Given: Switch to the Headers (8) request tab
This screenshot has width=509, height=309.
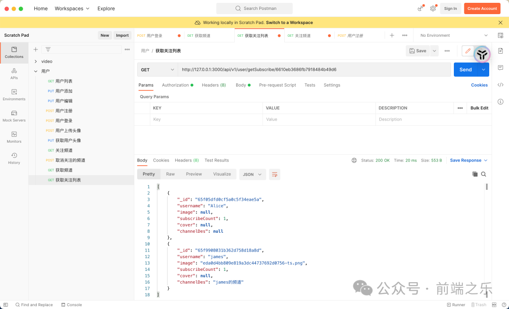Looking at the screenshot, I should 213,85.
